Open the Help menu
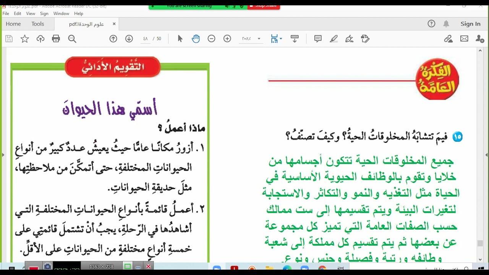Screen dimensions: 489x275 click(x=79, y=13)
